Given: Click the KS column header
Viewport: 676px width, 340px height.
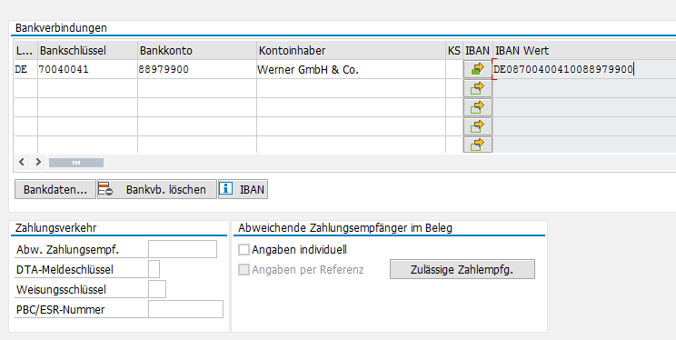Looking at the screenshot, I should point(454,51).
